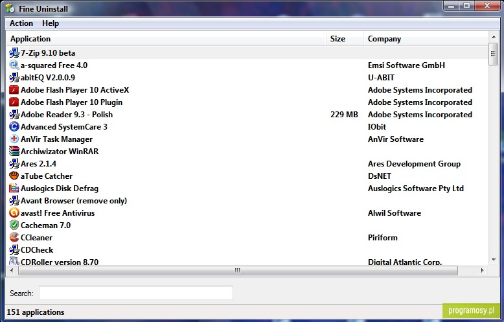This screenshot has height=322, width=504.
Task: Click the Fine Uninstall title bar icon
Action: (x=10, y=8)
